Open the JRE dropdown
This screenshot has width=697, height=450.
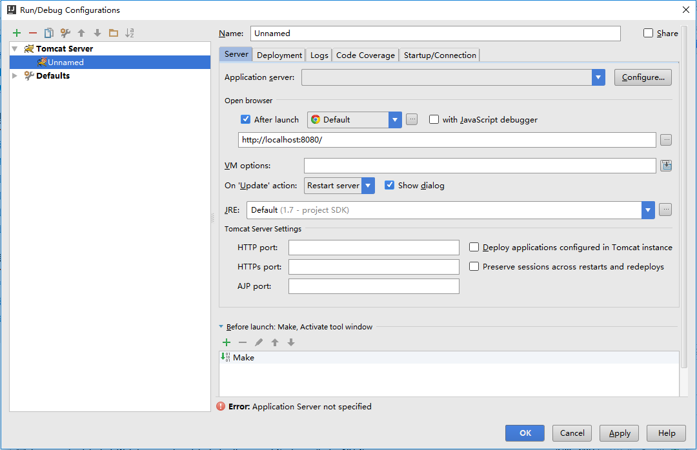tap(648, 210)
